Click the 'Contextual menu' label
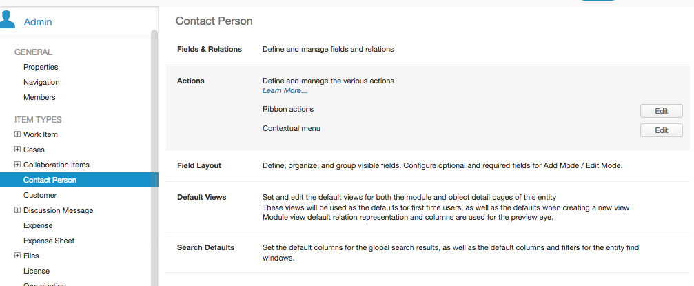 pos(292,128)
